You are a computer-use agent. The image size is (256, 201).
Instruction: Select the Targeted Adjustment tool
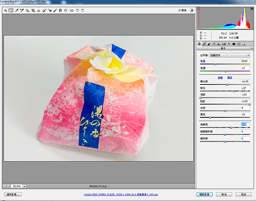click(x=27, y=10)
